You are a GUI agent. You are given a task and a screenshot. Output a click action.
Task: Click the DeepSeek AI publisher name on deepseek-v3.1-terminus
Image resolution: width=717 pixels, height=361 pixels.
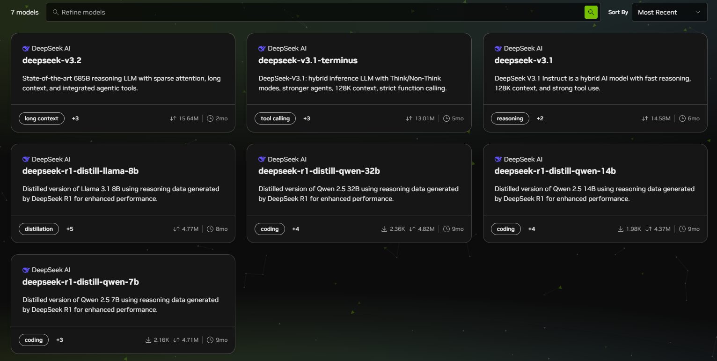coord(287,48)
